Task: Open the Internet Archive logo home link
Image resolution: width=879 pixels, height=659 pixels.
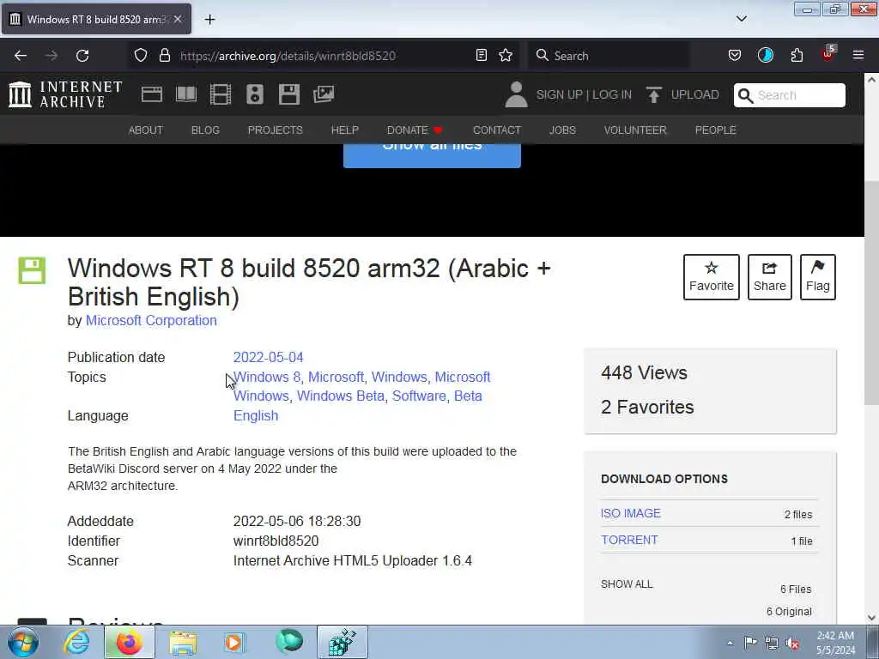Action: (65, 94)
